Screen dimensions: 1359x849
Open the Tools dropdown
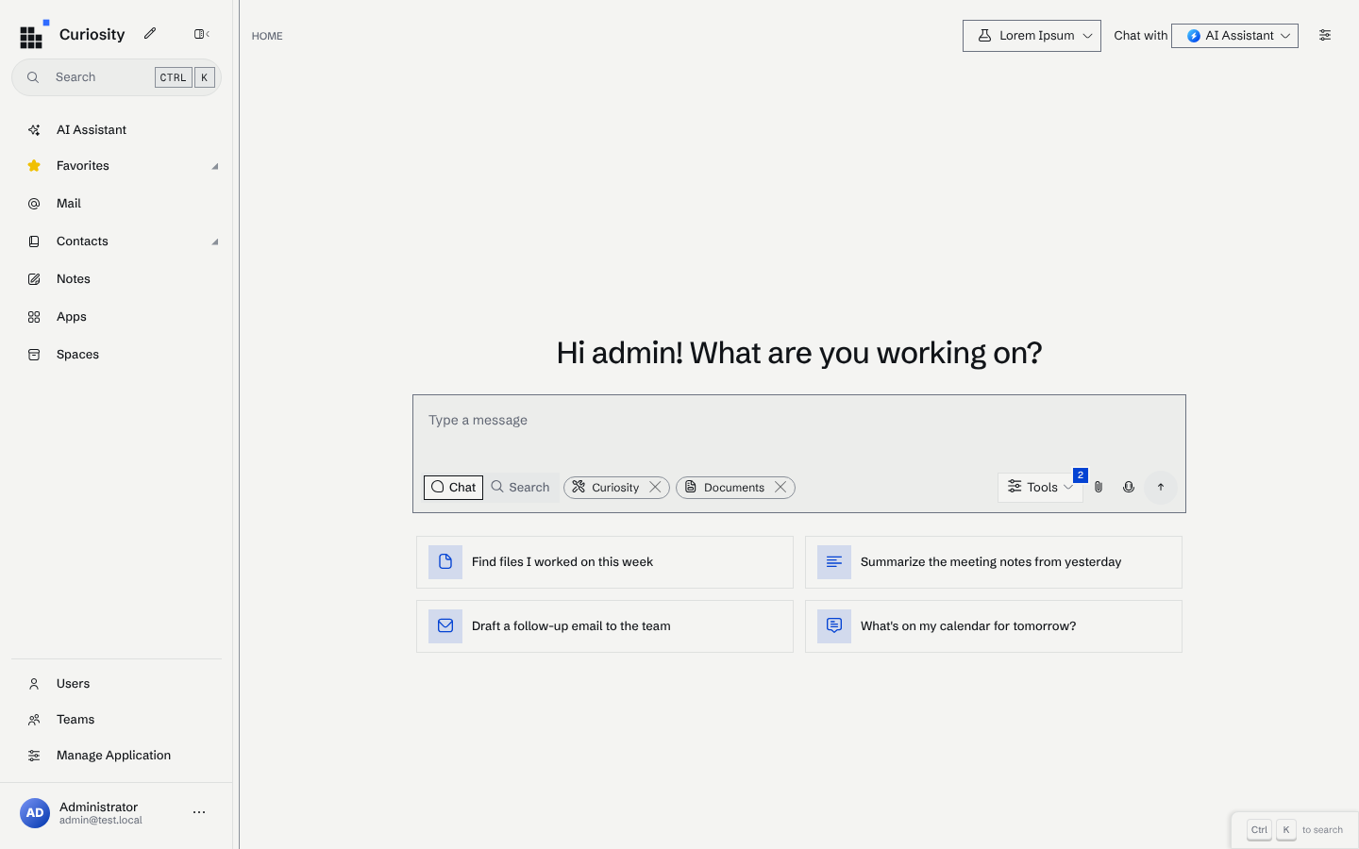tap(1040, 488)
